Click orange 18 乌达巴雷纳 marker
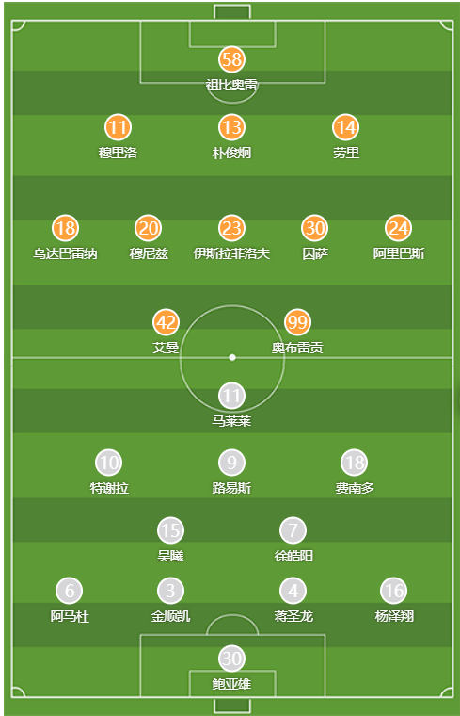 point(65,228)
